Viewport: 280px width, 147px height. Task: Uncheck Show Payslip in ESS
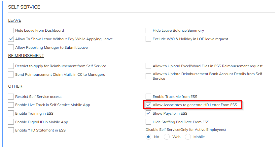[149, 113]
